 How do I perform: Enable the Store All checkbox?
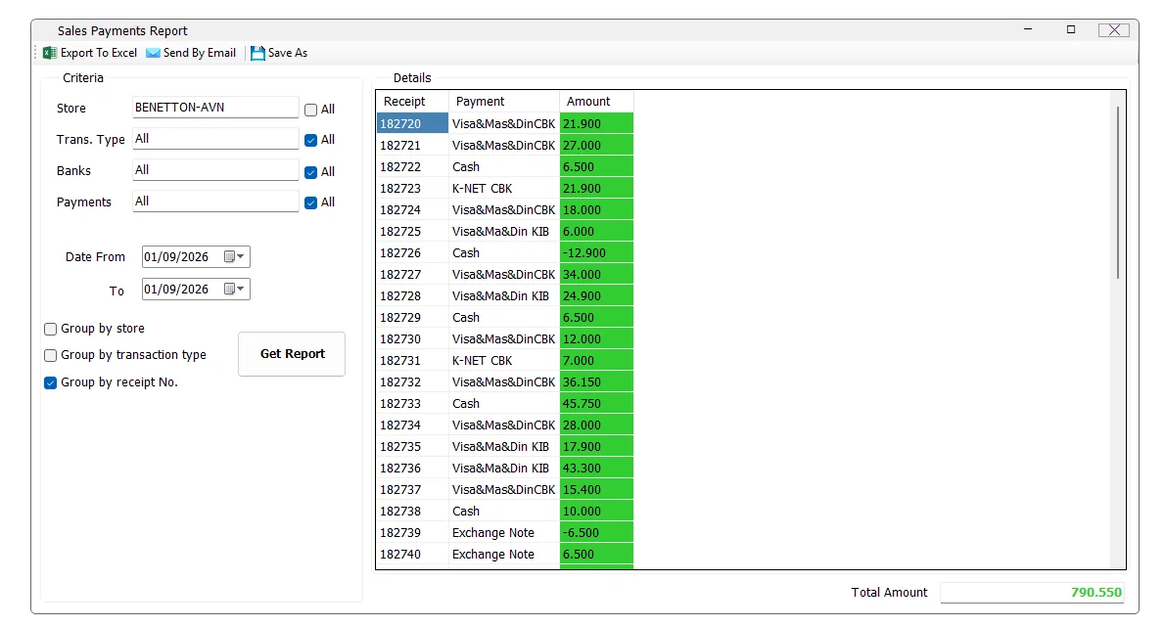[x=311, y=110]
